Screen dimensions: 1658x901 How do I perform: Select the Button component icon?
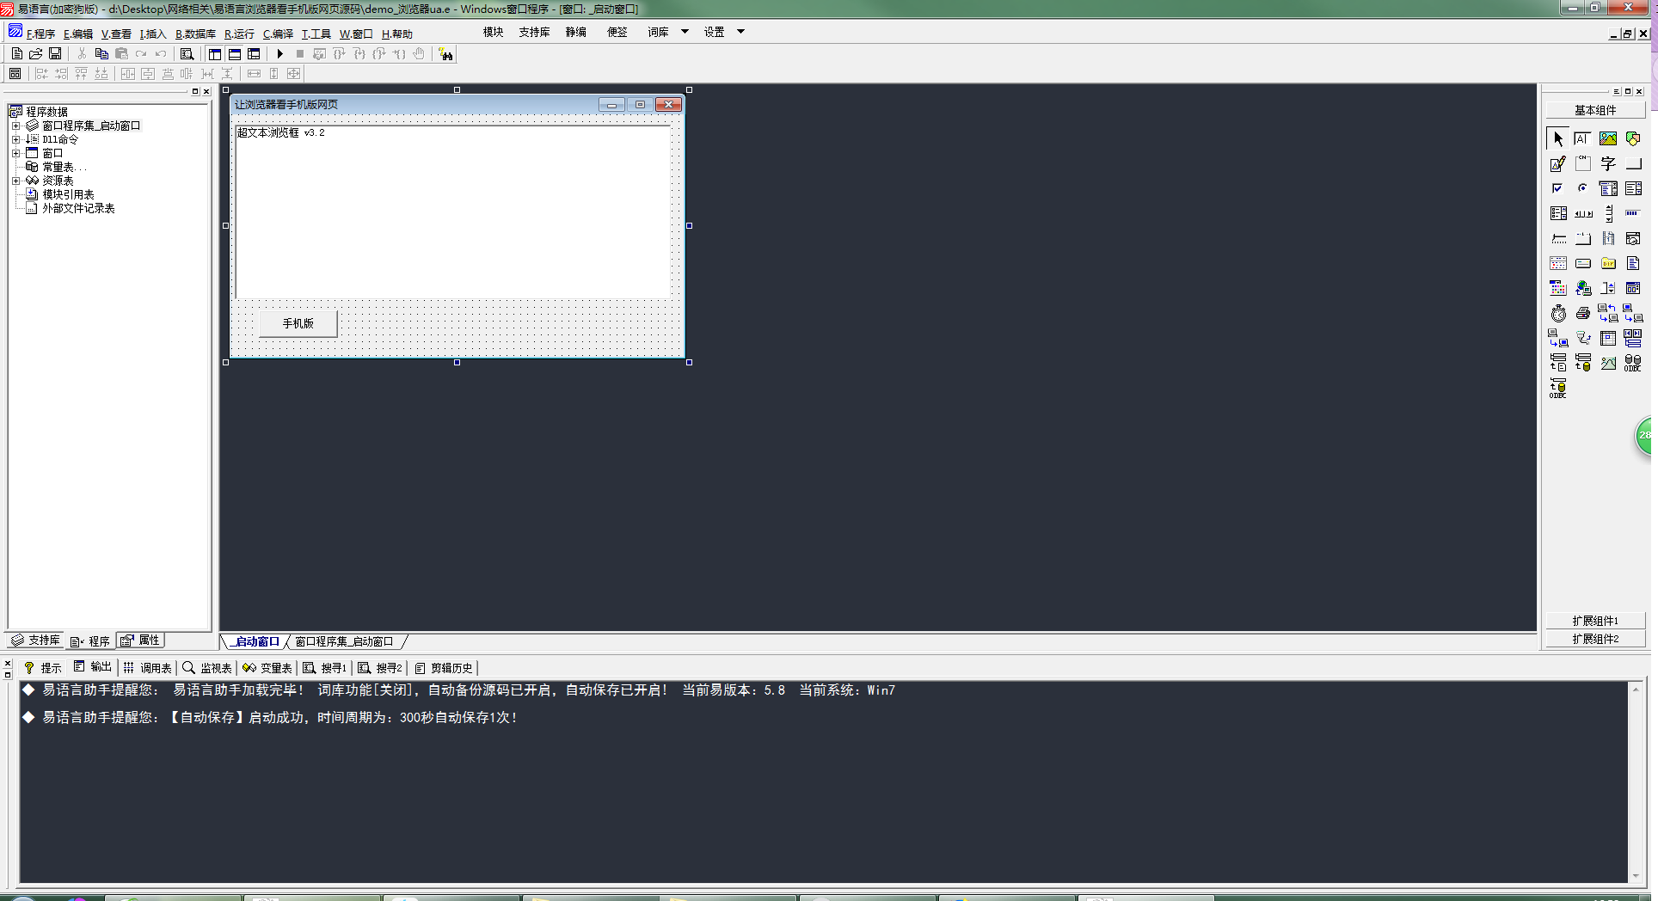[1633, 163]
